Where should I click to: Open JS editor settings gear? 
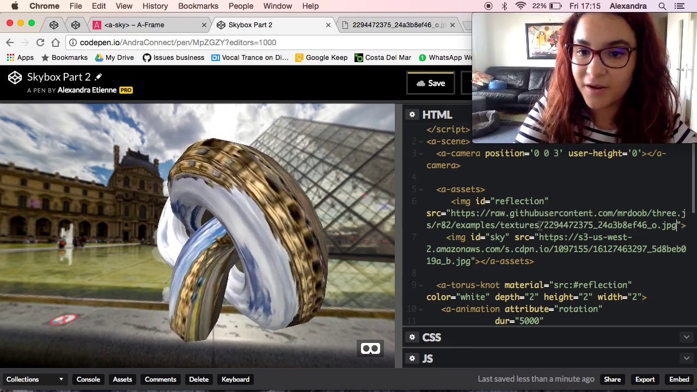[412, 358]
